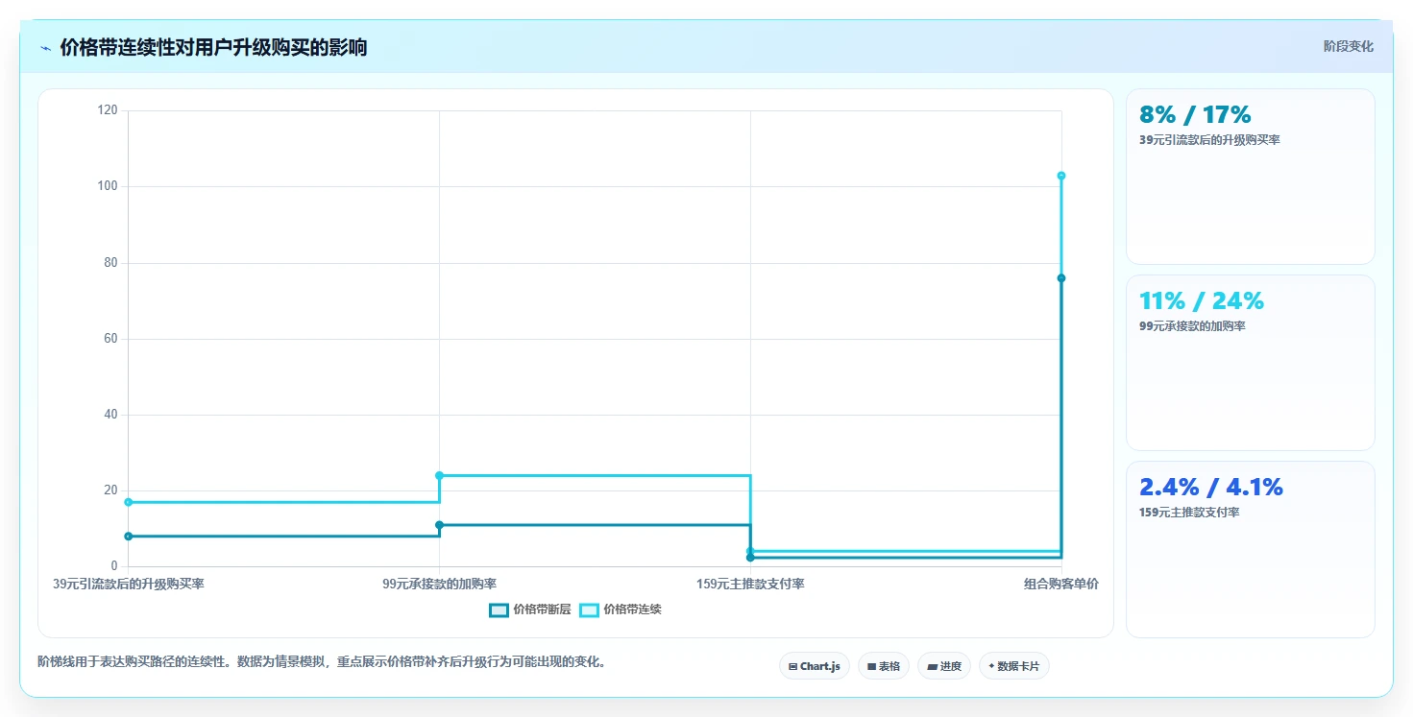Click the 价格带连续 point at 39元引流款

128,502
